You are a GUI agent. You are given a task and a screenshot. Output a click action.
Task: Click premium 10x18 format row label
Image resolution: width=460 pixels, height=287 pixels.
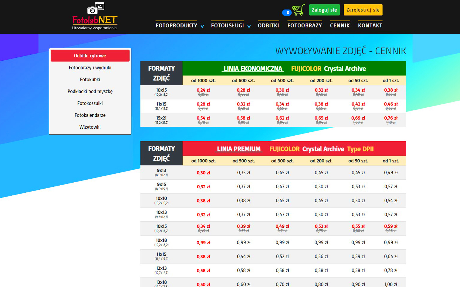pyautogui.click(x=162, y=242)
